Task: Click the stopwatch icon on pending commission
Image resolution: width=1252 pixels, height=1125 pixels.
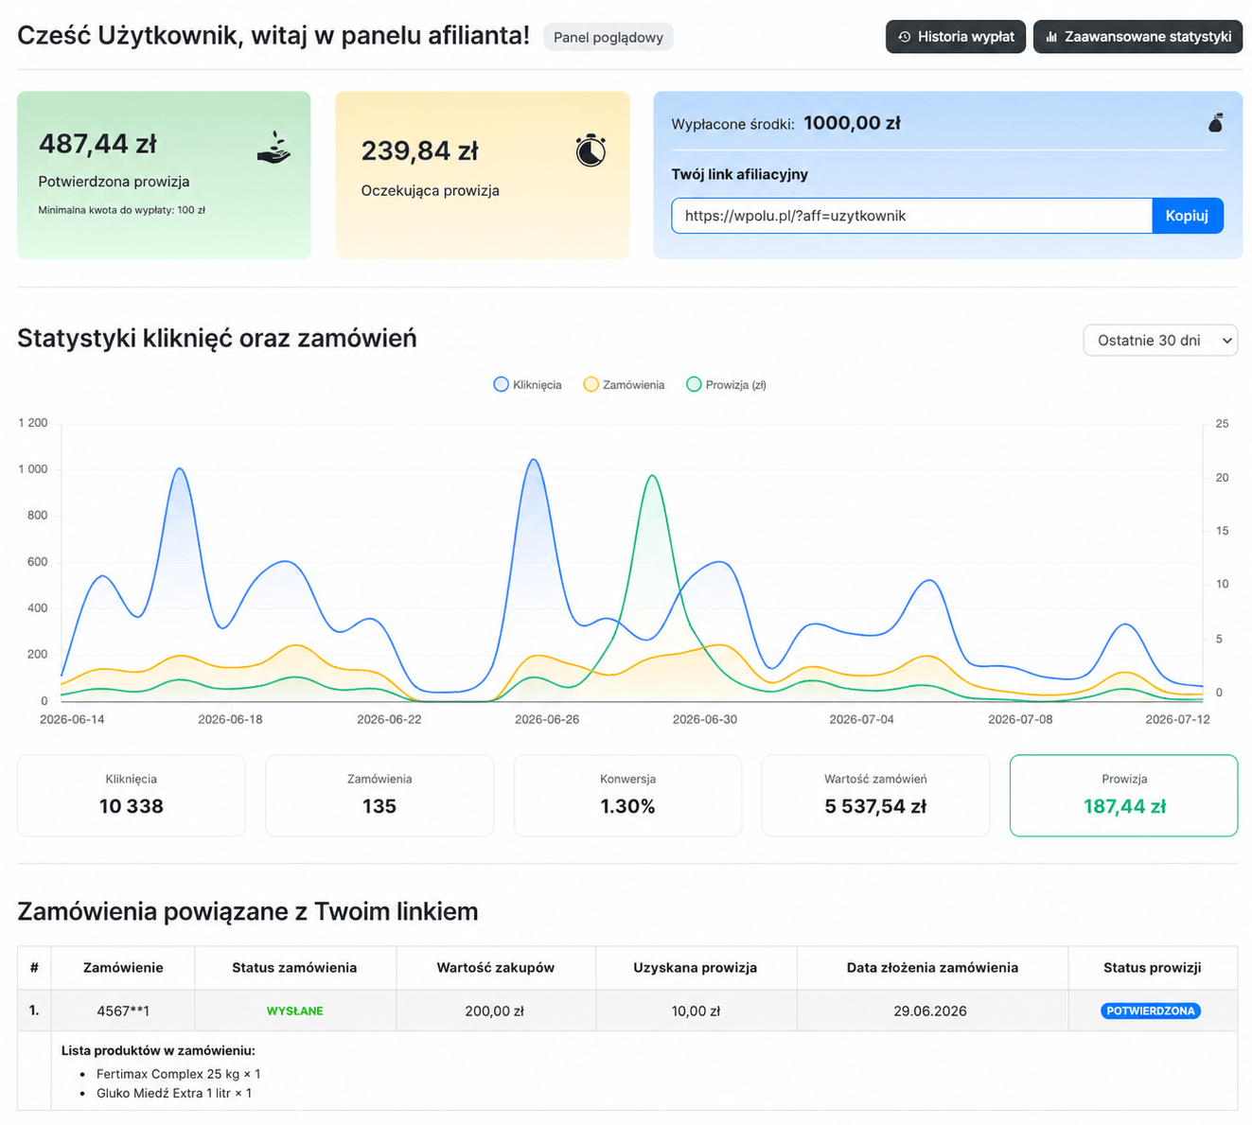Action: coord(591,150)
